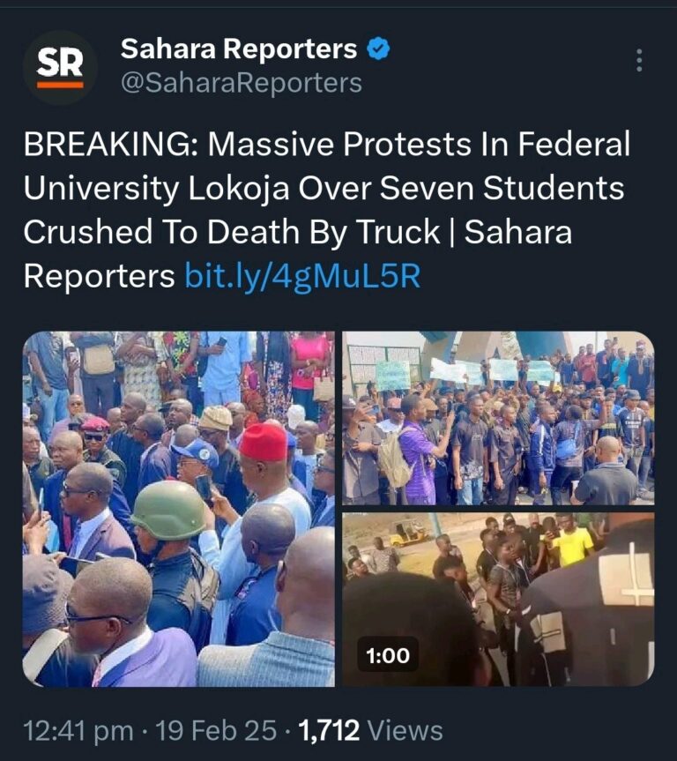Image resolution: width=677 pixels, height=761 pixels.
Task: Open the 1,712 Views count
Action: point(371,730)
